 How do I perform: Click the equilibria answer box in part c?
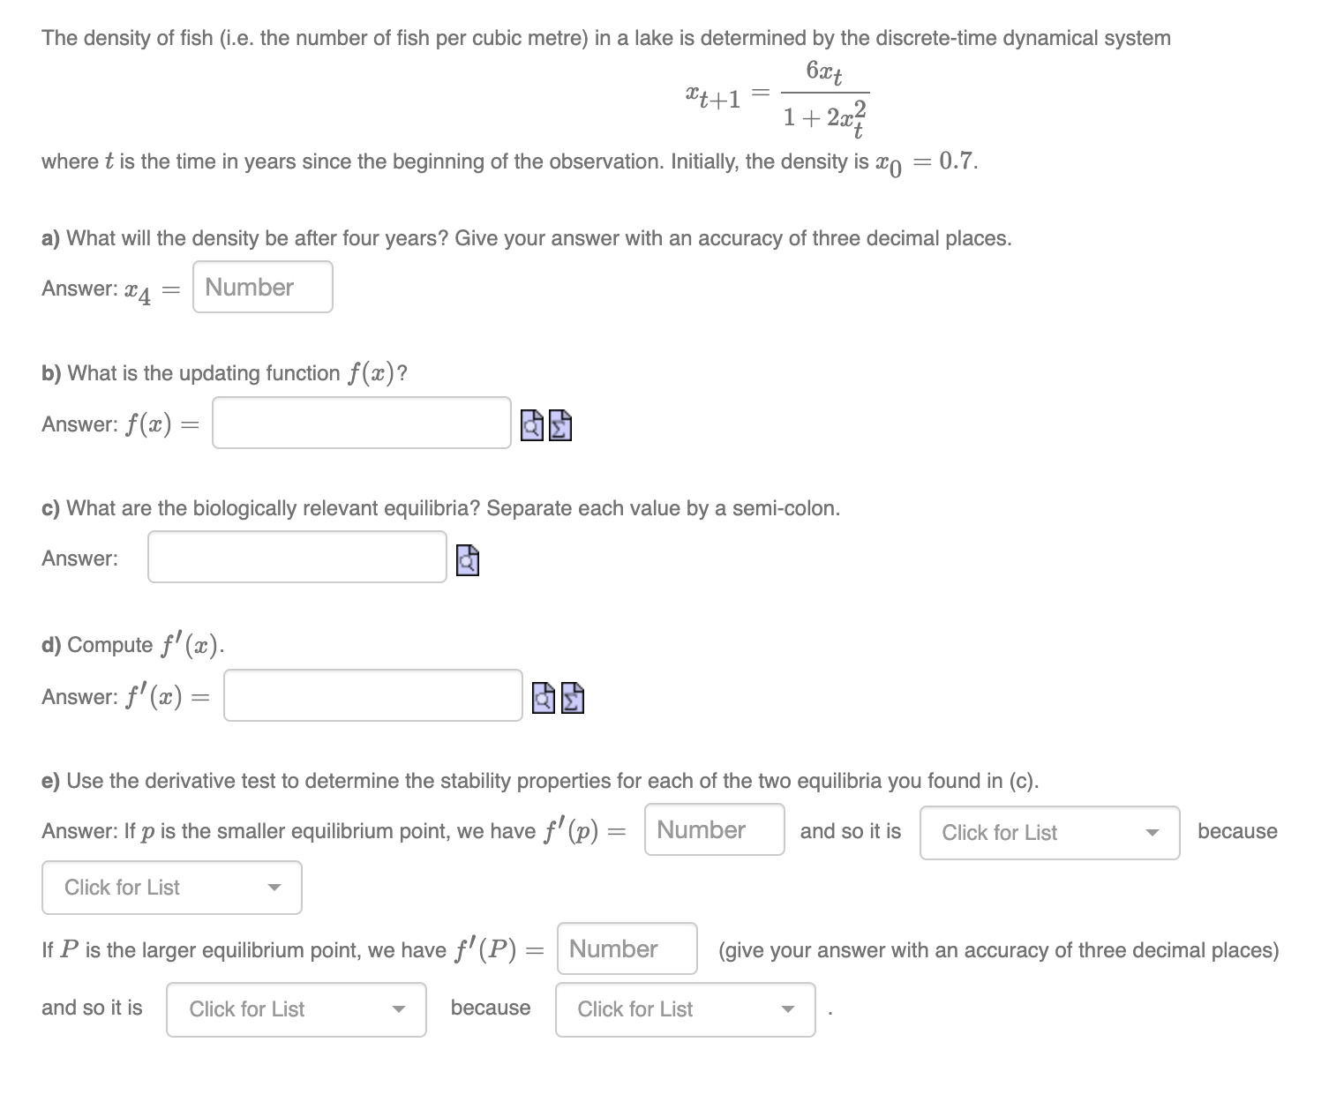(297, 558)
